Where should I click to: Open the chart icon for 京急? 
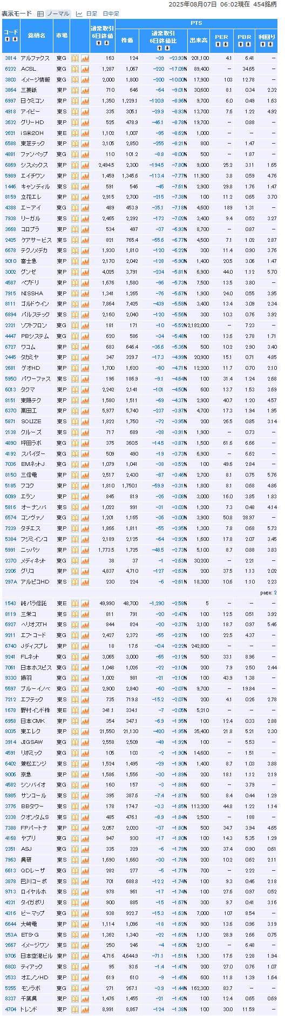coord(85,774)
